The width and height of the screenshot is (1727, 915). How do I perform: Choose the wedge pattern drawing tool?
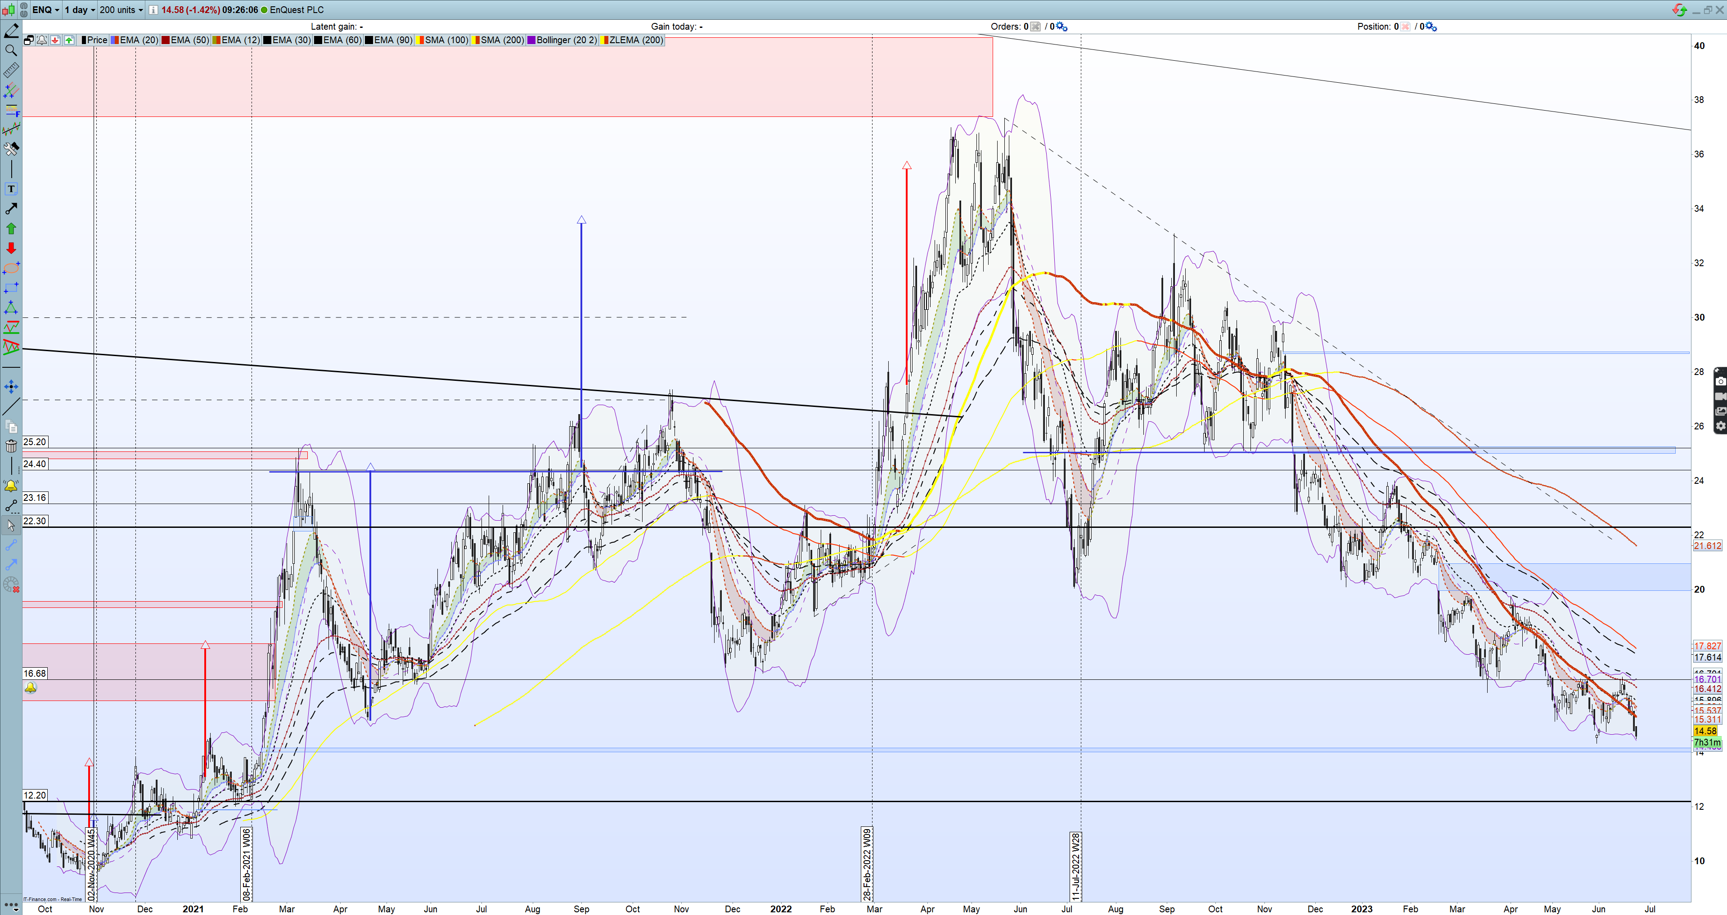[x=11, y=347]
